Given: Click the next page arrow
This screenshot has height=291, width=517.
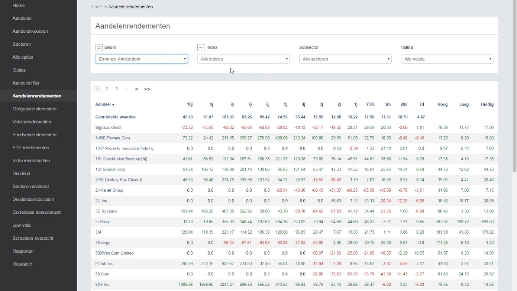Looking at the screenshot, I should pyautogui.click(x=137, y=89).
